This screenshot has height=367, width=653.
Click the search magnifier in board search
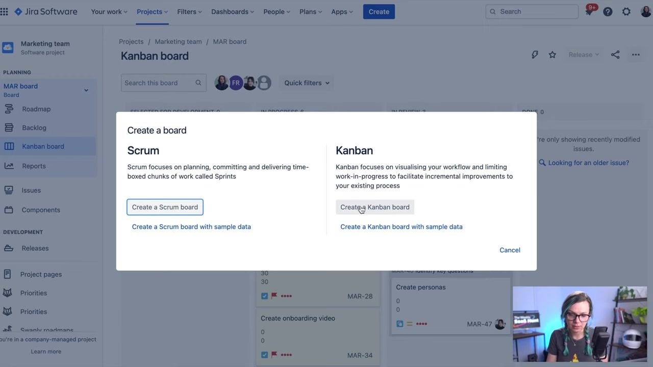point(198,83)
